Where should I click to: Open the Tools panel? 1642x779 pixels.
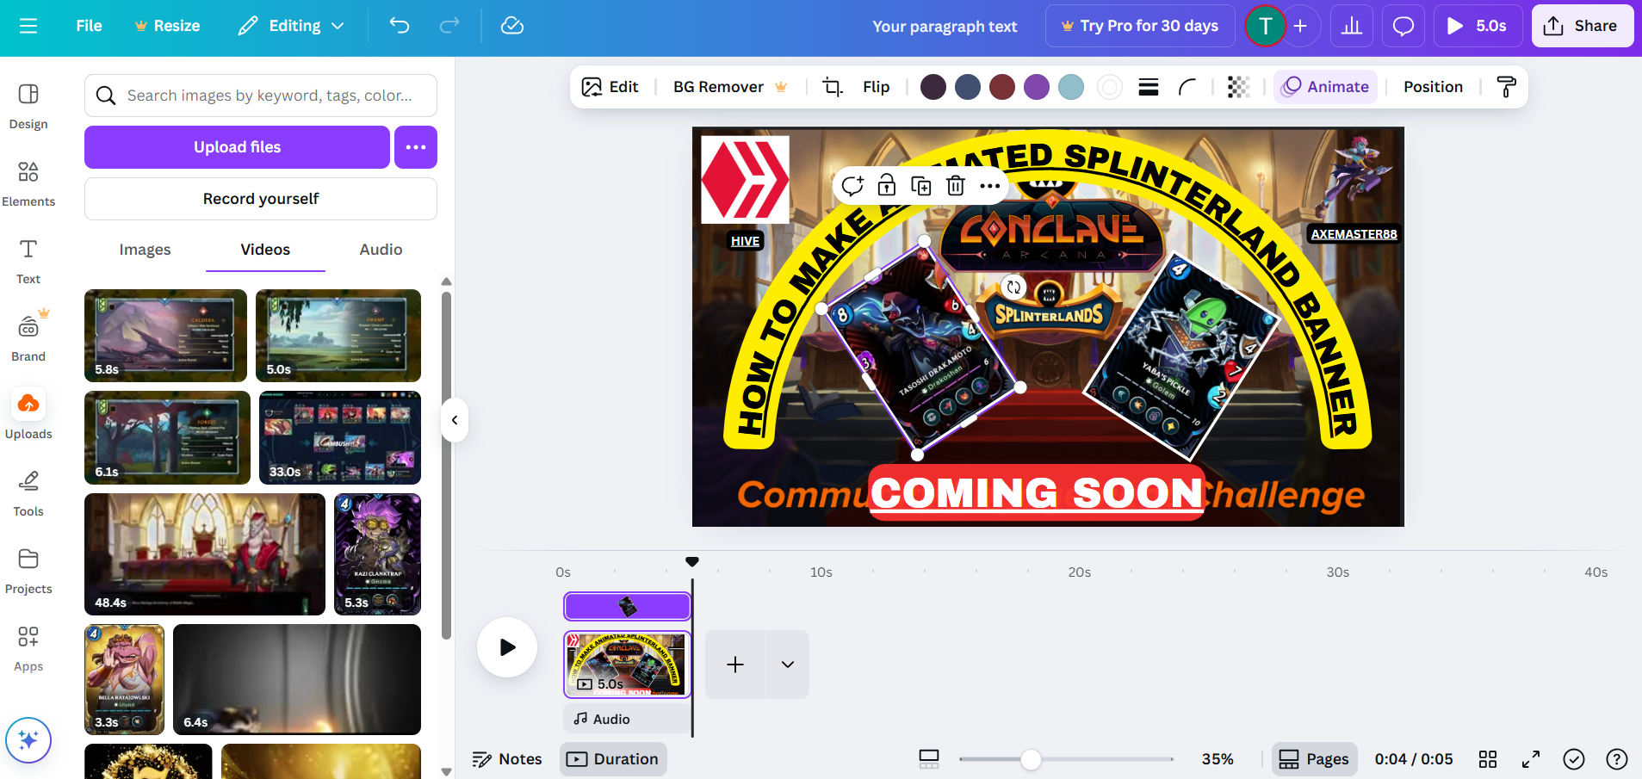pos(28,493)
